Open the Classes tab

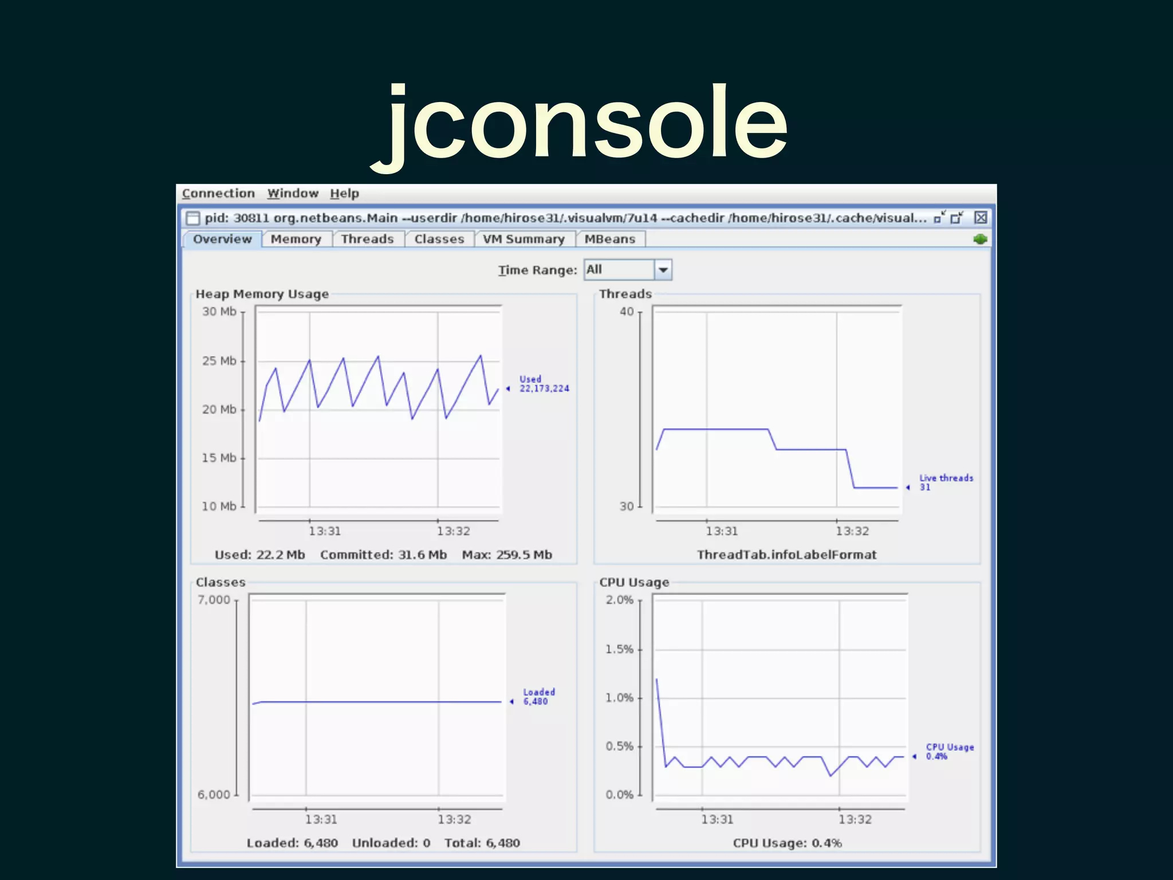click(x=439, y=239)
